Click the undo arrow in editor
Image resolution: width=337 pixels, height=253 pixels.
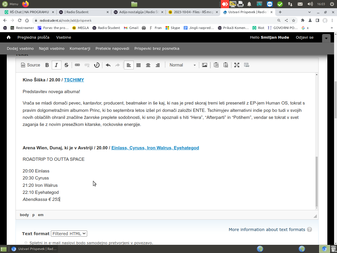click(108, 65)
